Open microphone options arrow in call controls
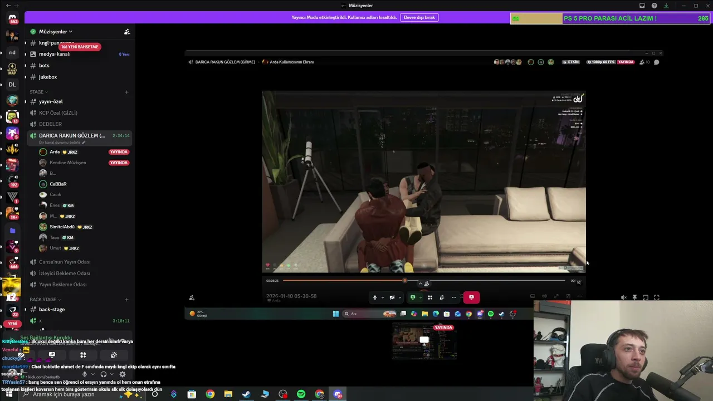 [x=382, y=297]
